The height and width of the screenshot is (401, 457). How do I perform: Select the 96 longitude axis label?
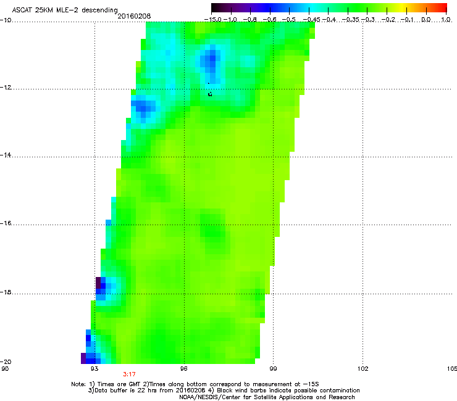point(184,369)
